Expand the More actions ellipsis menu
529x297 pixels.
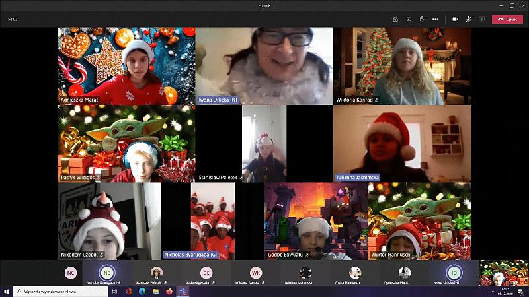[435, 19]
